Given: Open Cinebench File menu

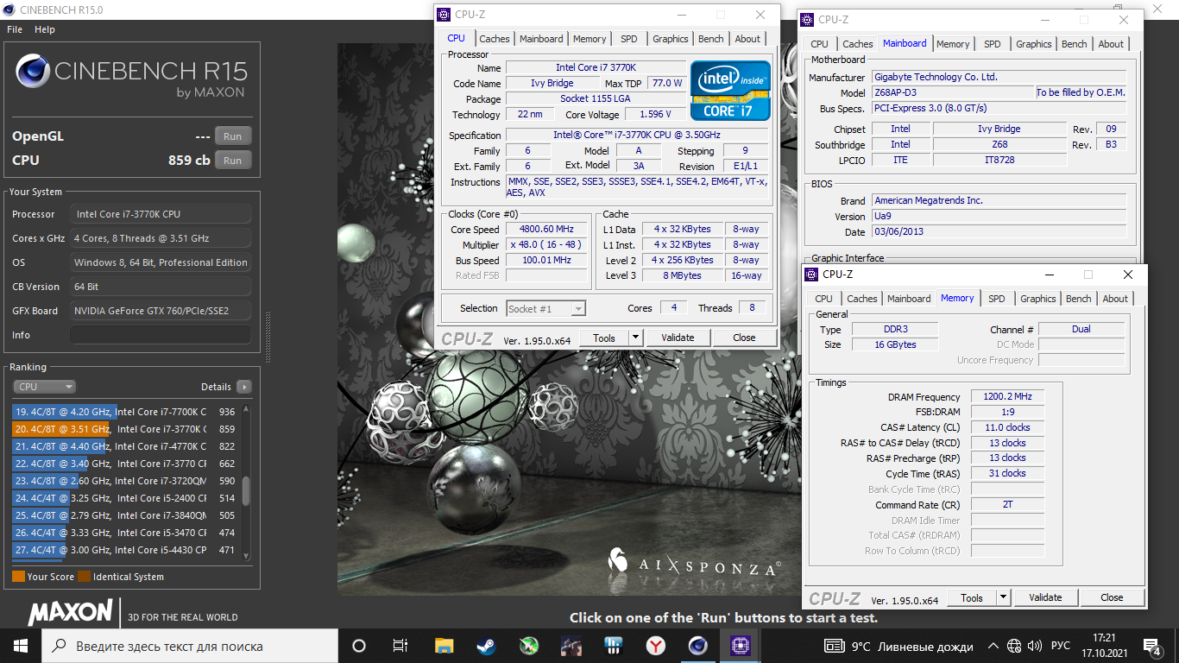Looking at the screenshot, I should click(x=15, y=29).
